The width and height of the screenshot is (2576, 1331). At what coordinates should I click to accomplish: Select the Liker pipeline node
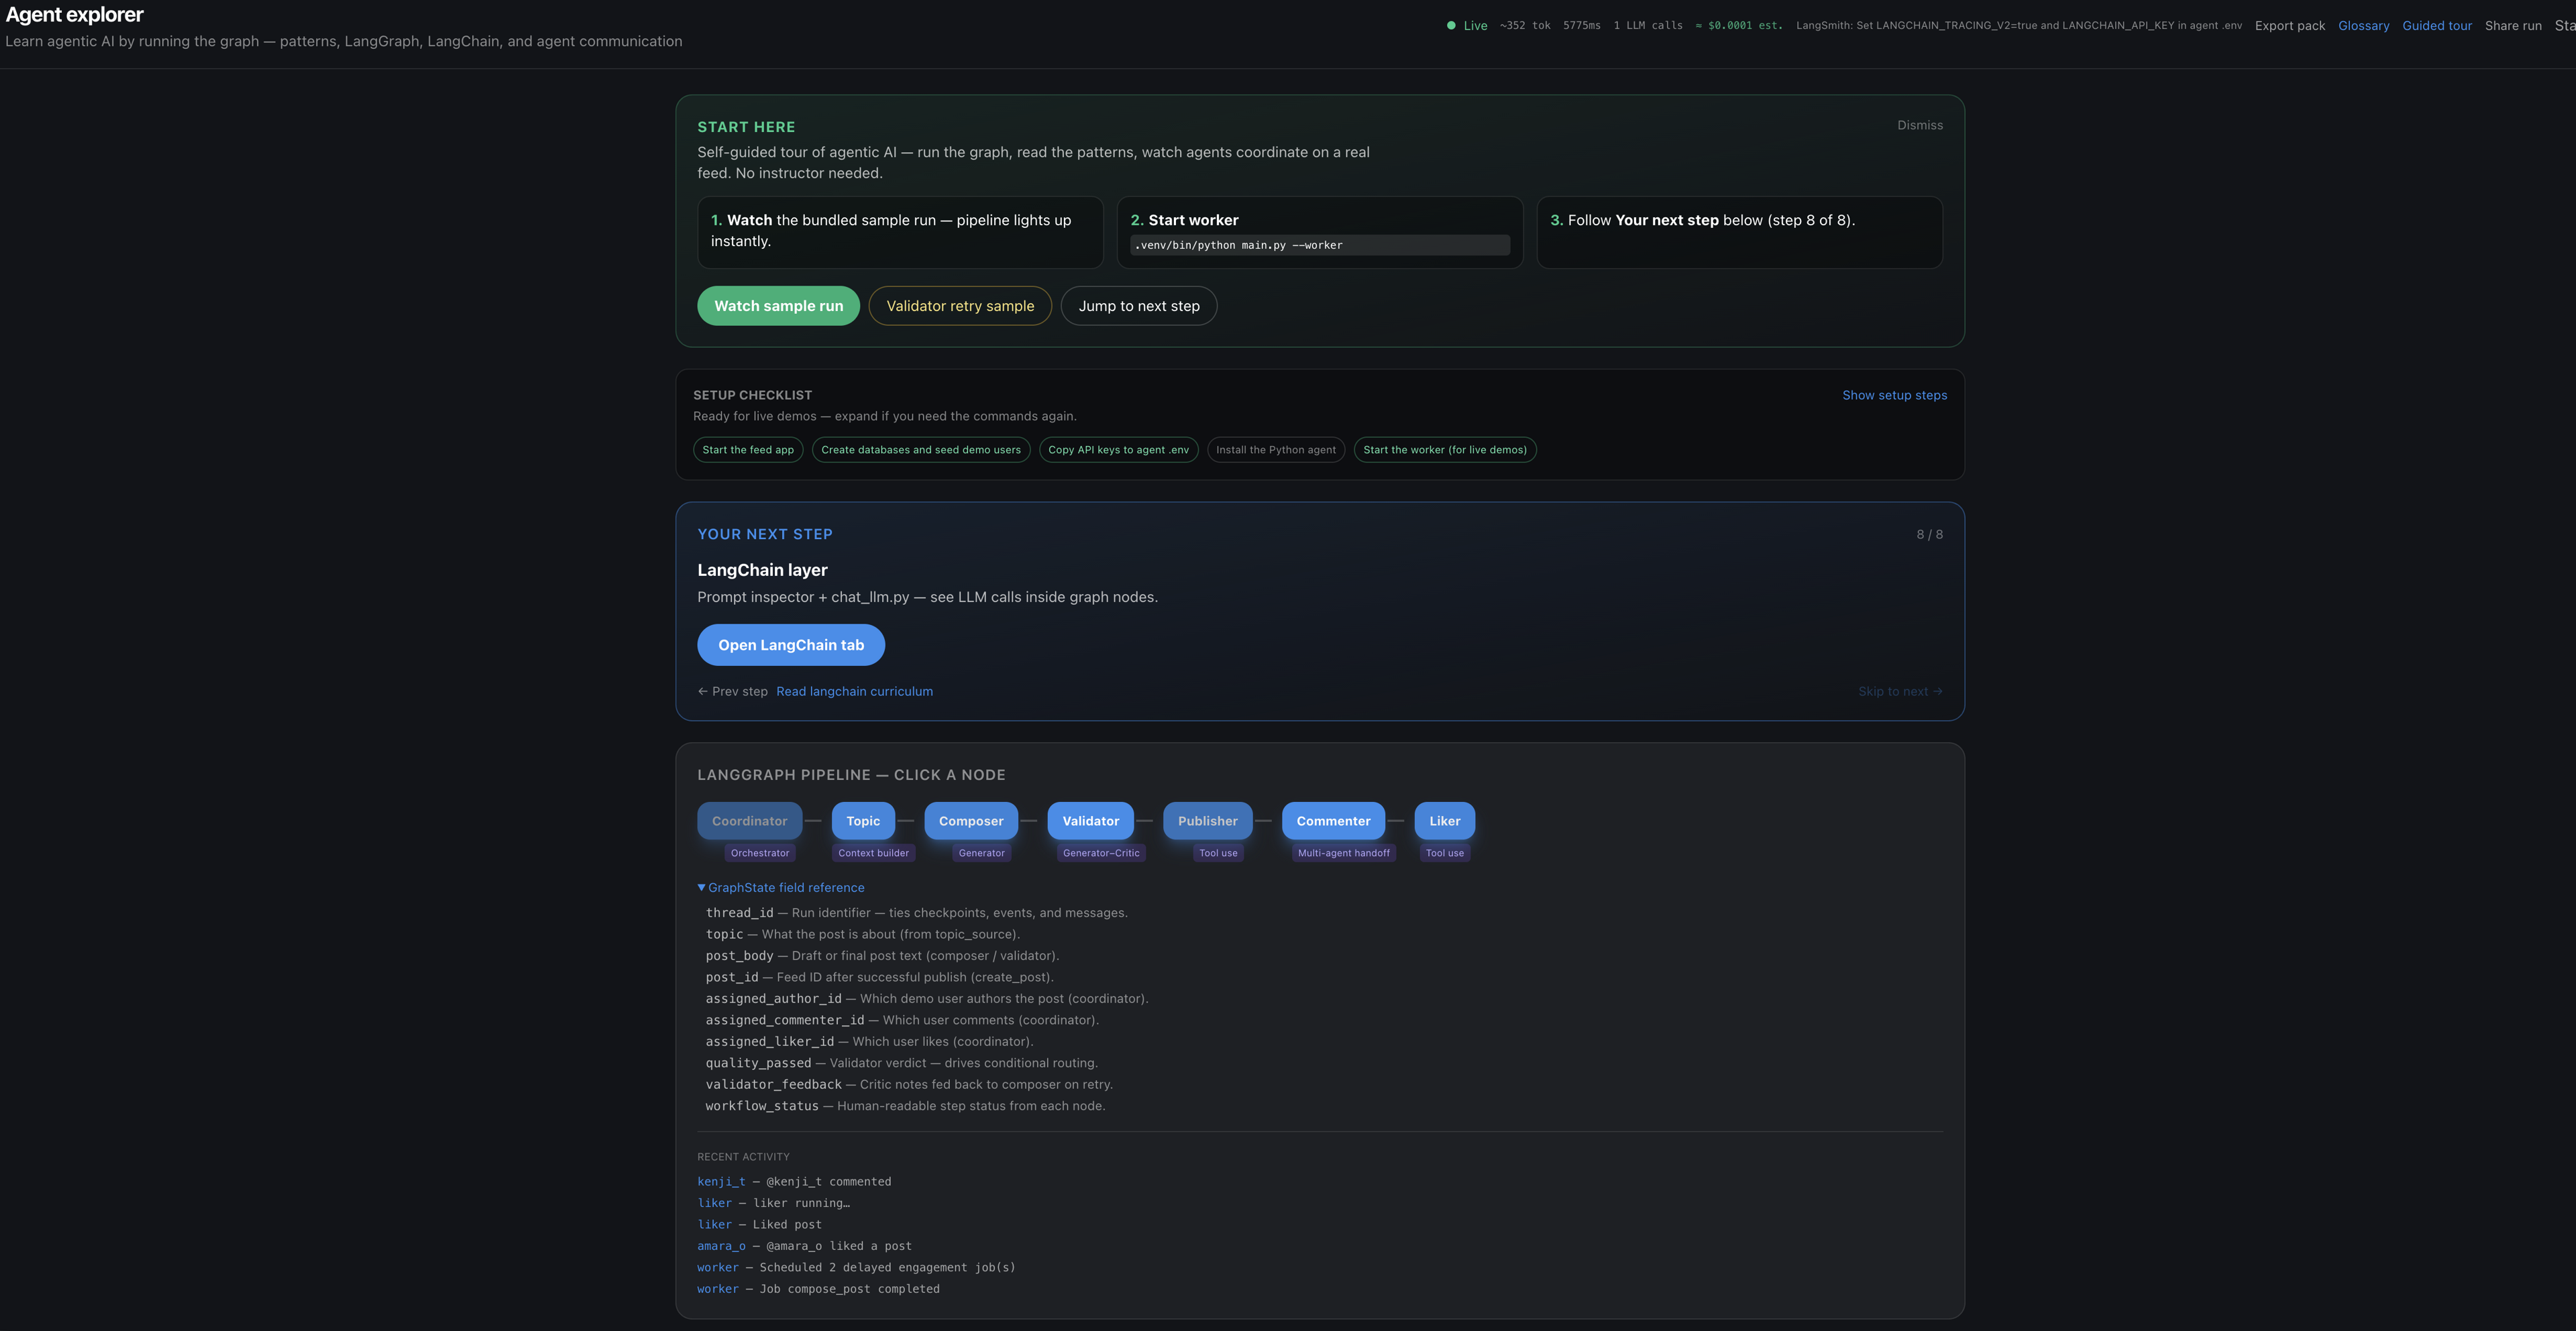coord(1444,820)
